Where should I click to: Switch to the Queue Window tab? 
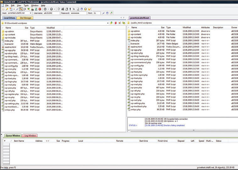pyautogui.click(x=13, y=136)
